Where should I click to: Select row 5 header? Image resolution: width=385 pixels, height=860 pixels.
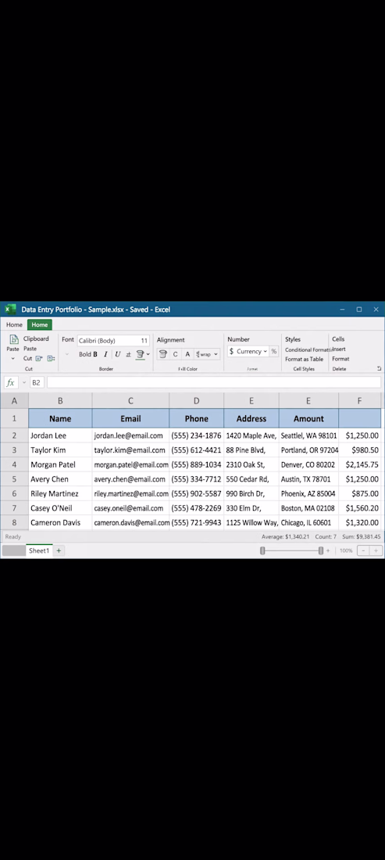pyautogui.click(x=14, y=478)
